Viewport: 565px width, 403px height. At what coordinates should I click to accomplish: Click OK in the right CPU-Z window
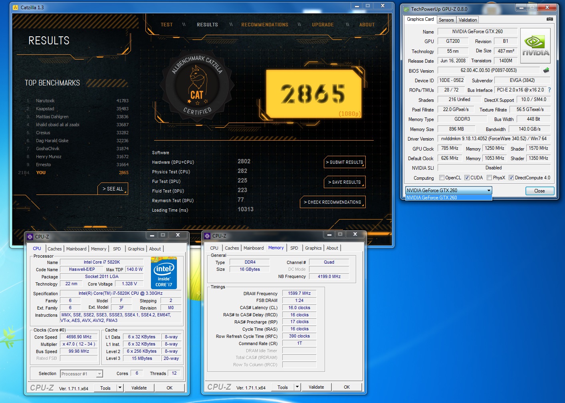tap(347, 387)
